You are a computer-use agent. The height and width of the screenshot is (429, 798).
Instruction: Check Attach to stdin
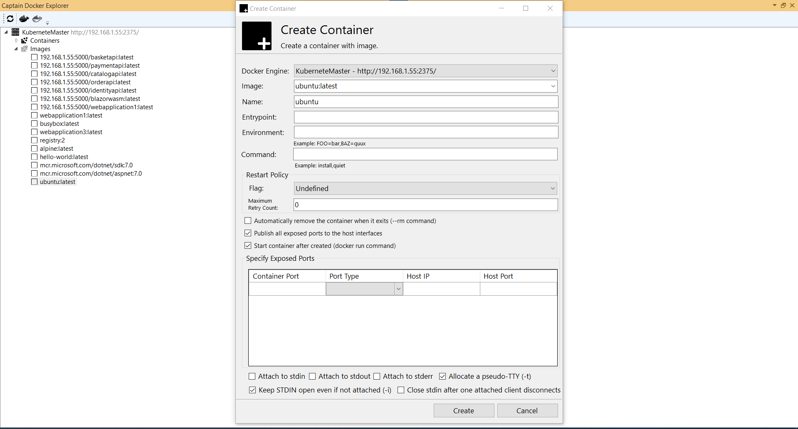point(252,376)
